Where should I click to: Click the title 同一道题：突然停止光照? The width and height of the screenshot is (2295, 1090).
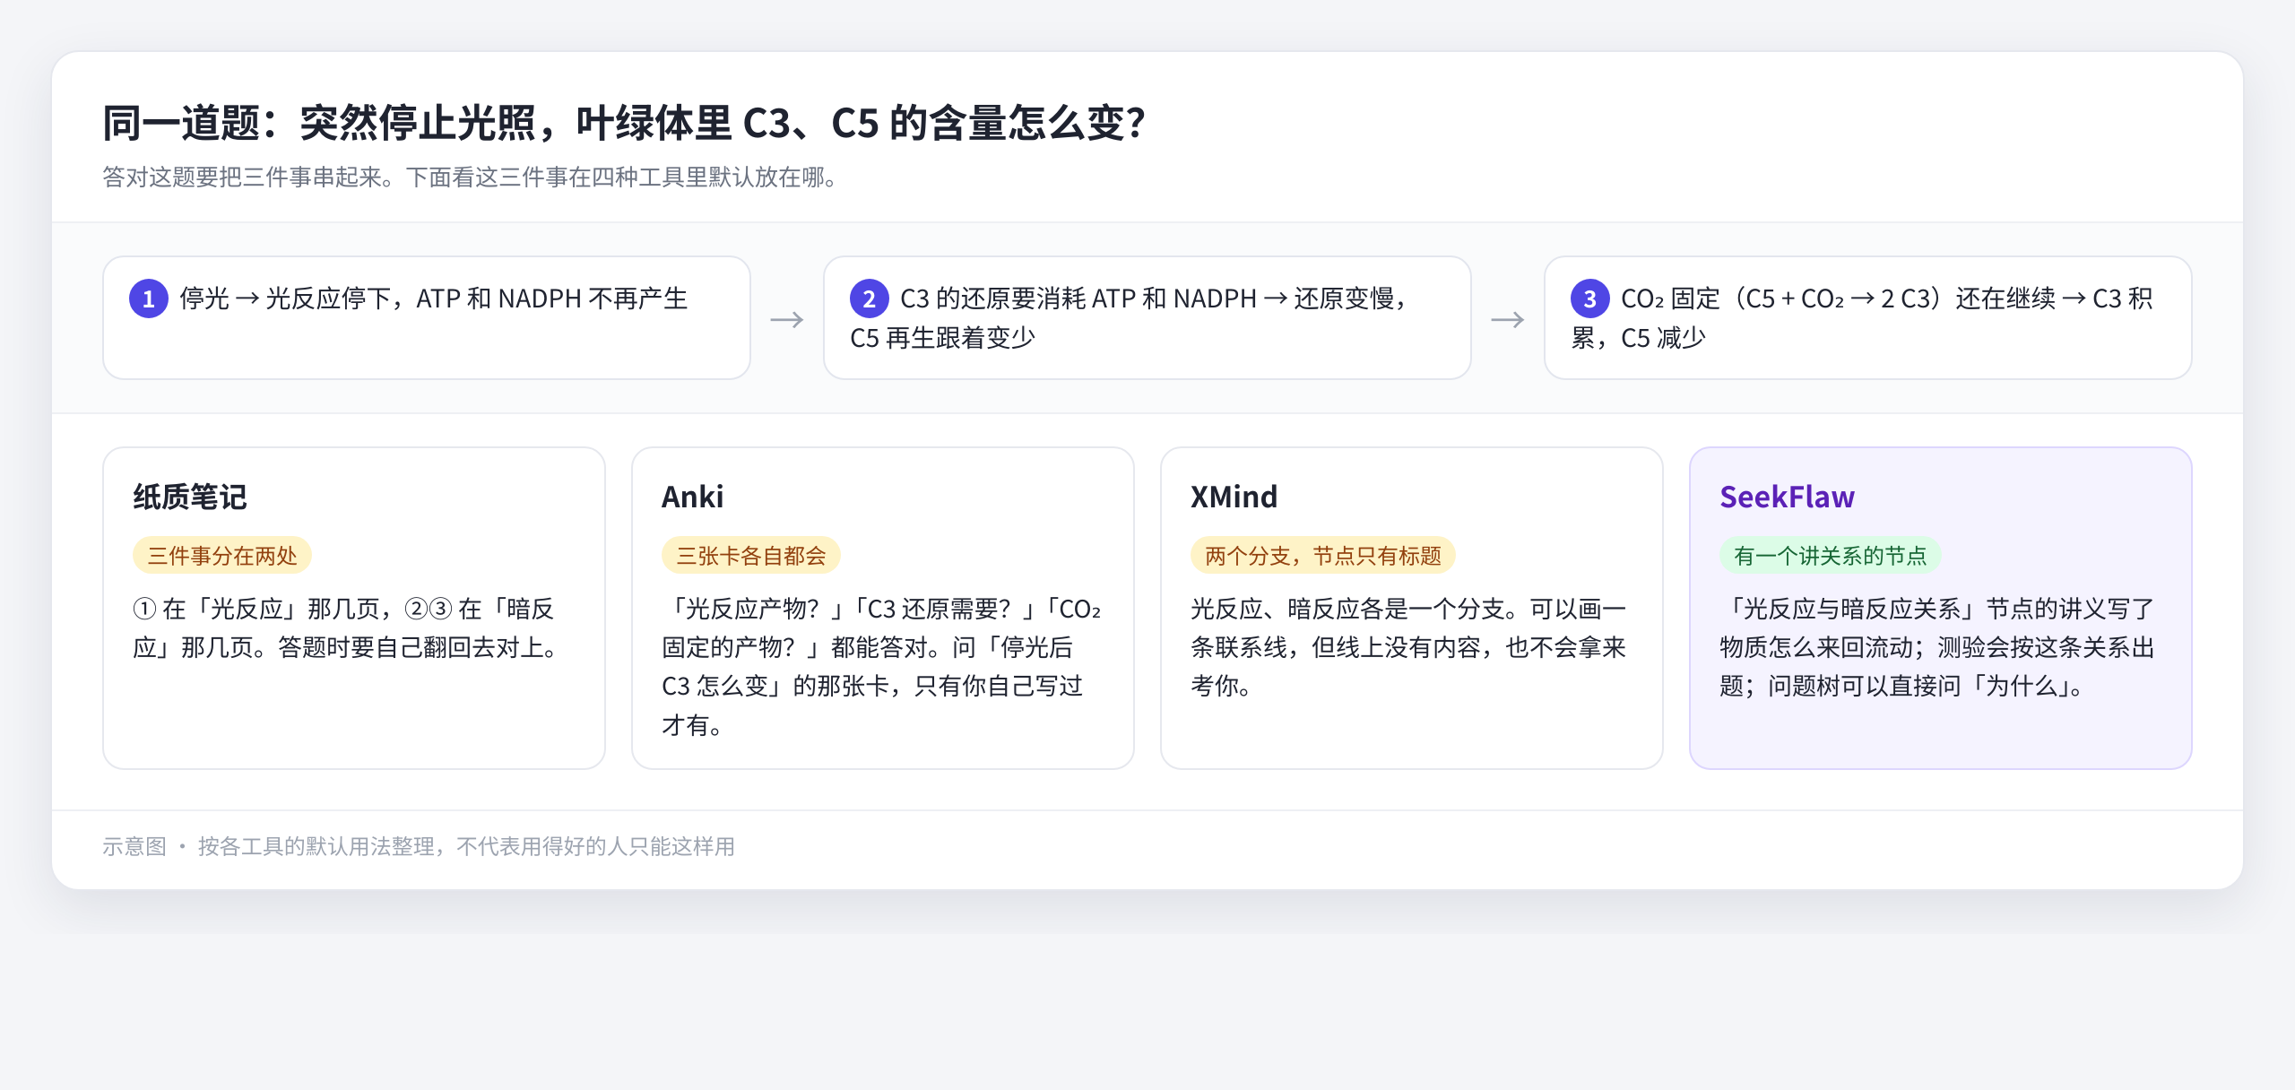(x=624, y=123)
